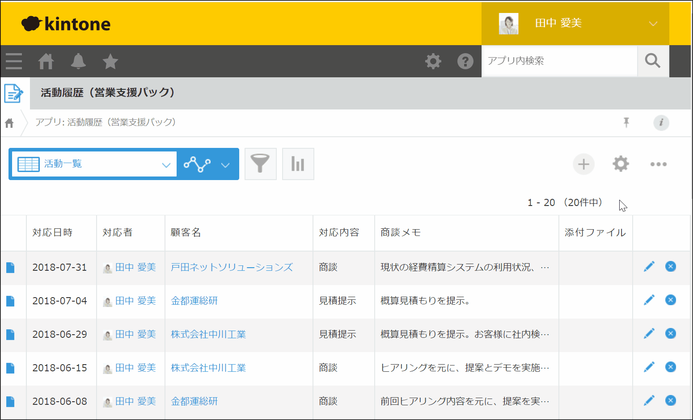The height and width of the screenshot is (420, 693).
Task: Add a new record with the plus icon
Action: pyautogui.click(x=583, y=164)
